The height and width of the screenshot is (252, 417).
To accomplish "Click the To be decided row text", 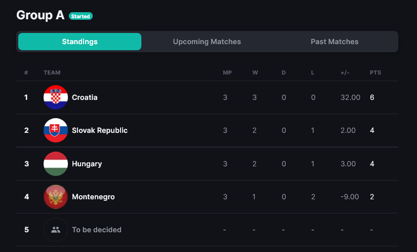I will (97, 230).
